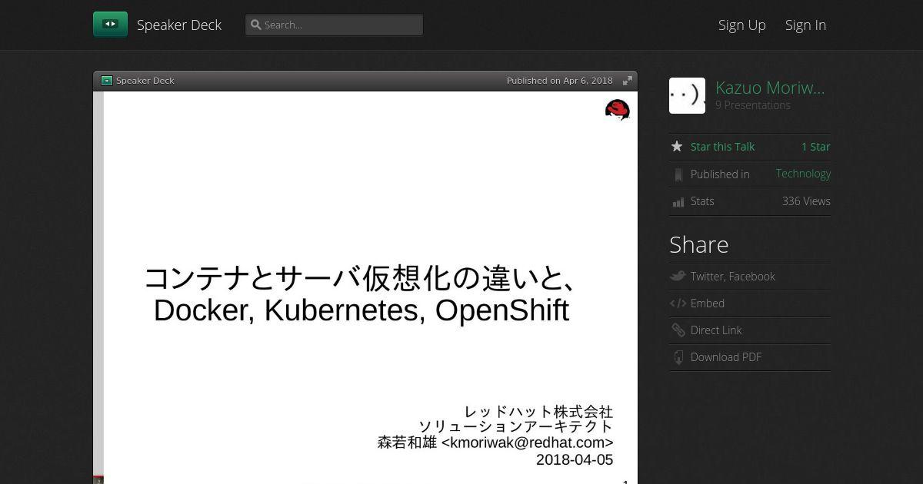
Task: Click the Stats label
Action: tap(702, 201)
